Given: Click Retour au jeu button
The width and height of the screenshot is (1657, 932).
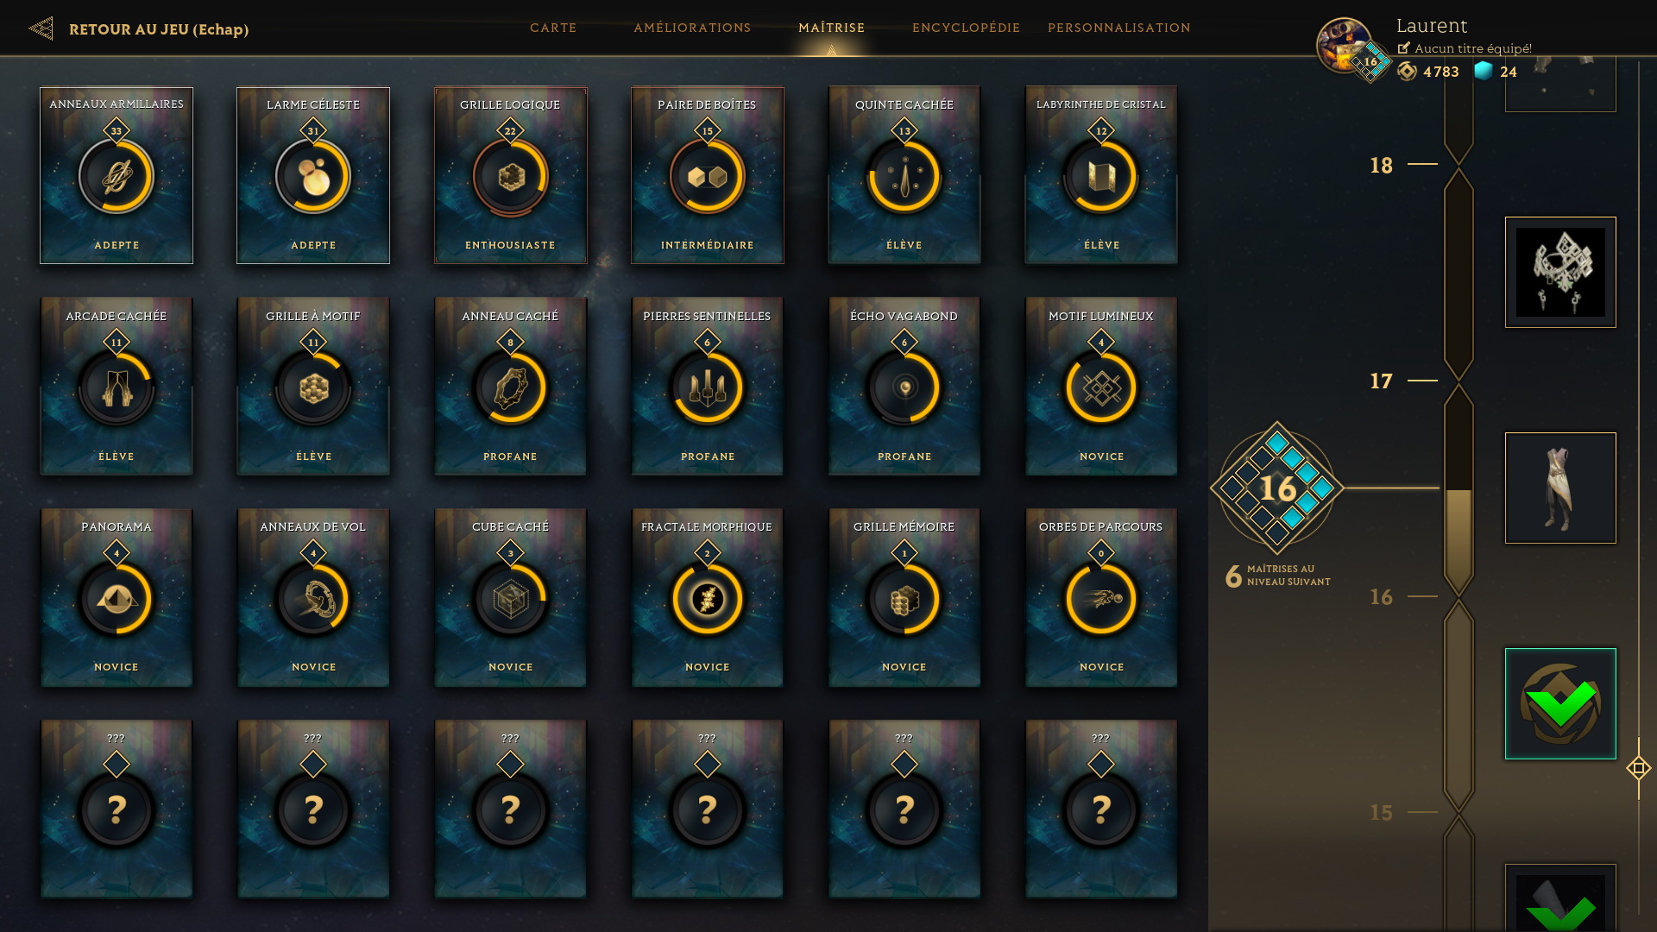Looking at the screenshot, I should click(x=139, y=29).
